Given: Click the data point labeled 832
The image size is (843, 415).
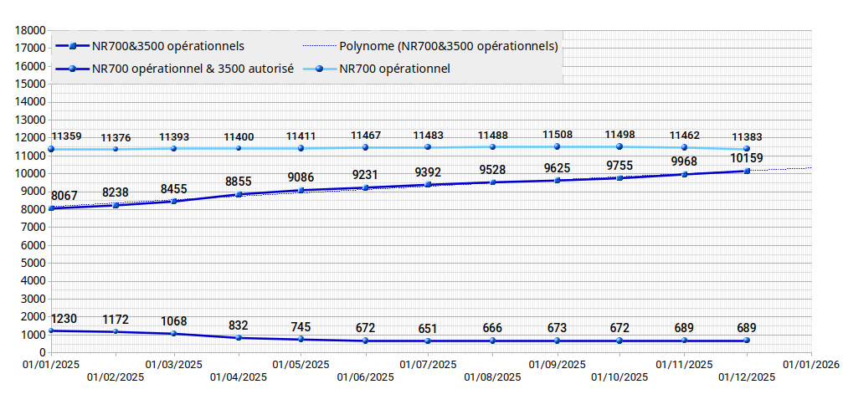Looking at the screenshot, I should pyautogui.click(x=239, y=338).
